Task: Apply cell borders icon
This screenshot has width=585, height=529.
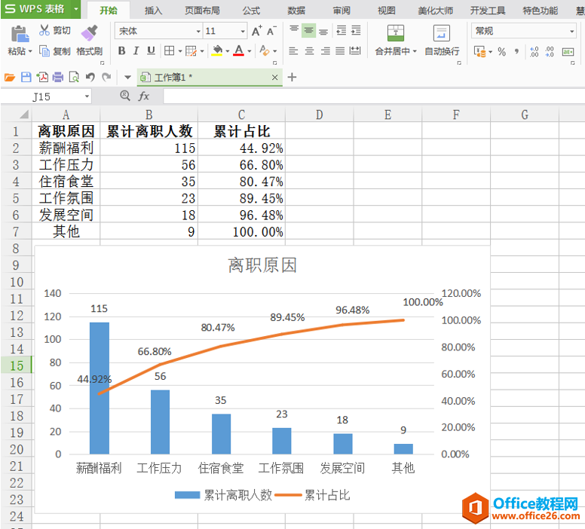Action: tap(169, 50)
